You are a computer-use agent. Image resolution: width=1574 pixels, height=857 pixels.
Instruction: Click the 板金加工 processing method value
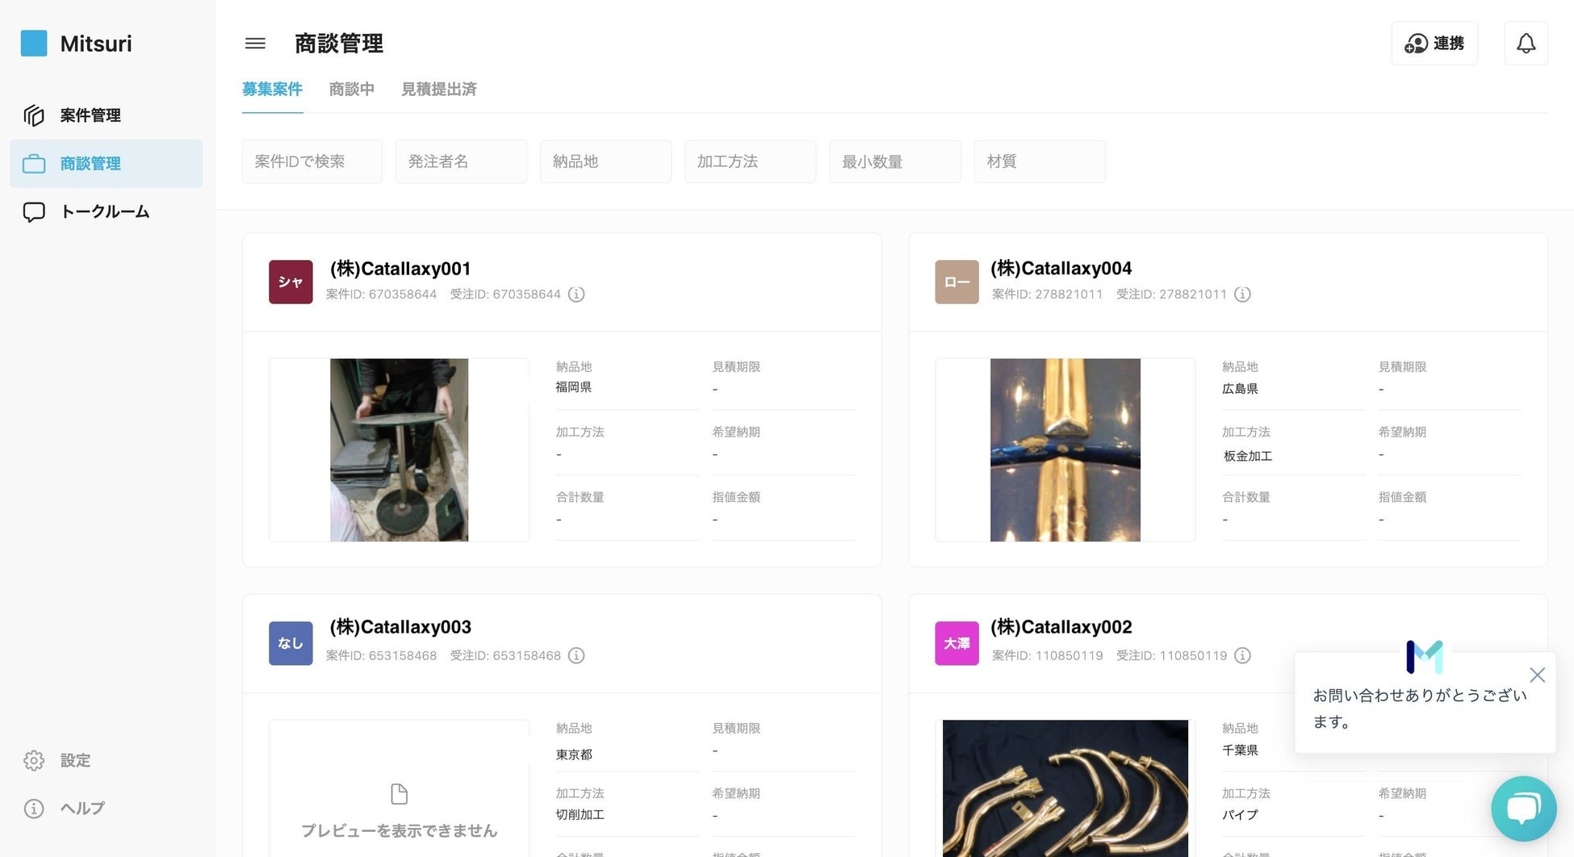[1248, 456]
